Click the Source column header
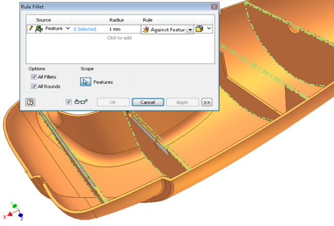 pos(44,20)
